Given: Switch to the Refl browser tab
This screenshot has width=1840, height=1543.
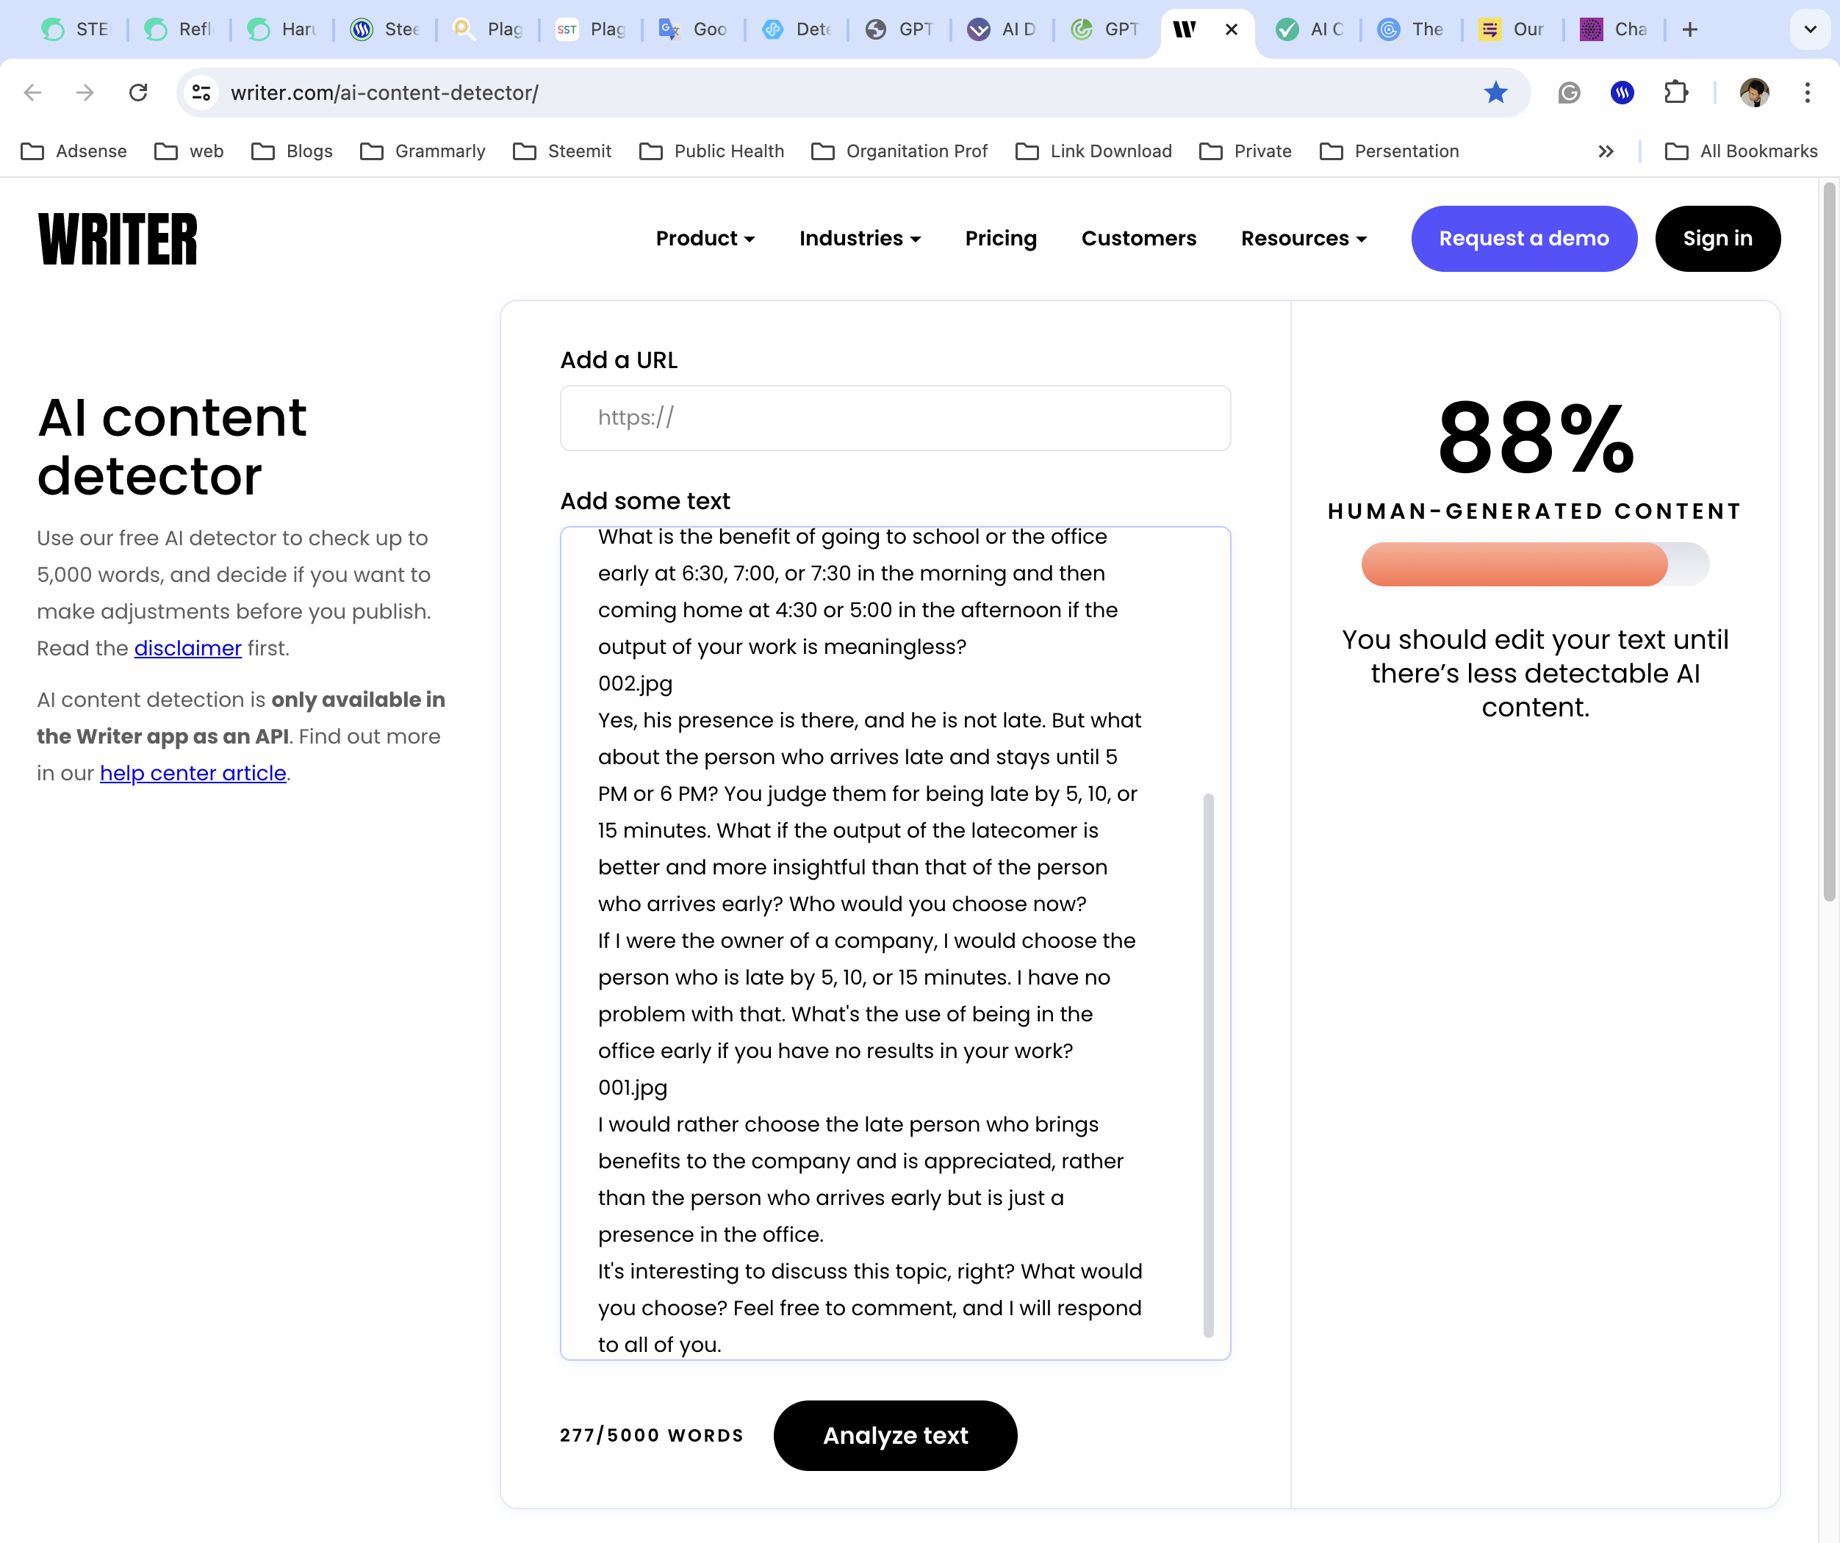Looking at the screenshot, I should click(x=179, y=30).
